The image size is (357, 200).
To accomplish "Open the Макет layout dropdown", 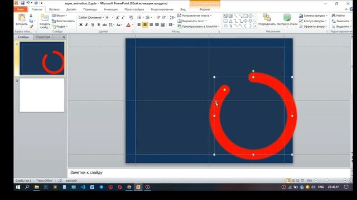I will pyautogui.click(x=60, y=16).
